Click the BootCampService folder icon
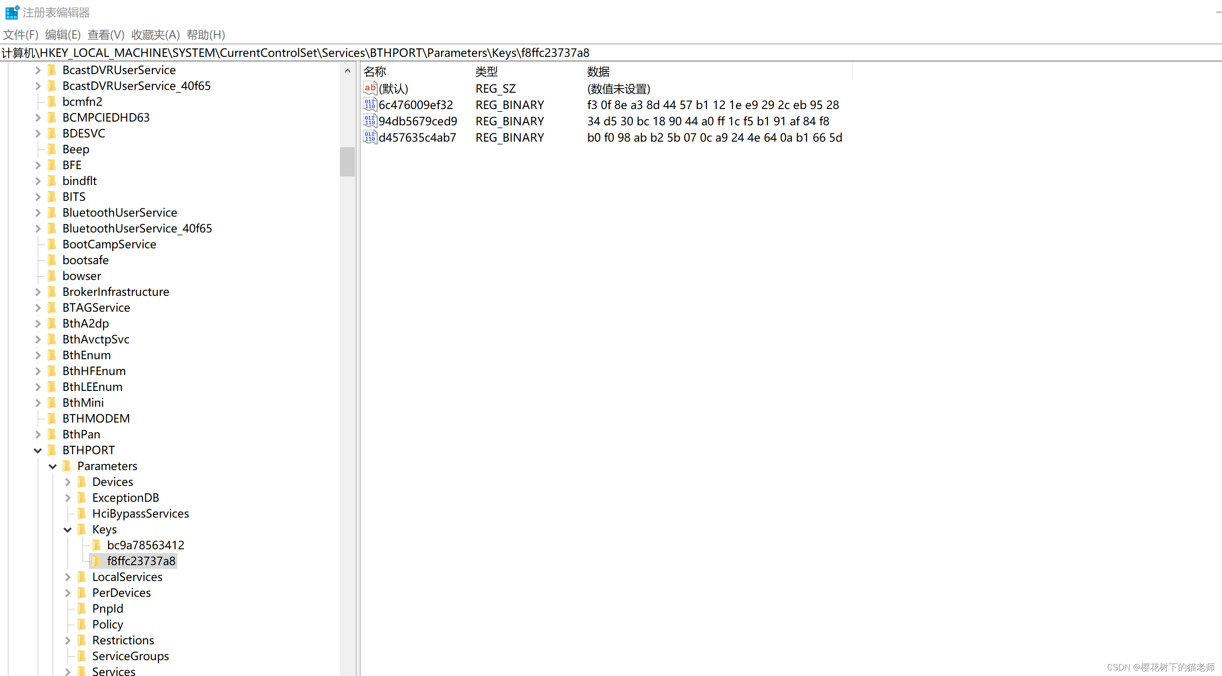The height and width of the screenshot is (676, 1222). (52, 244)
